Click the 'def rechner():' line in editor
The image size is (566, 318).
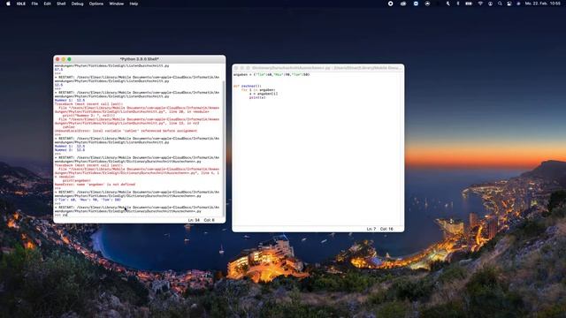pyautogui.click(x=248, y=87)
